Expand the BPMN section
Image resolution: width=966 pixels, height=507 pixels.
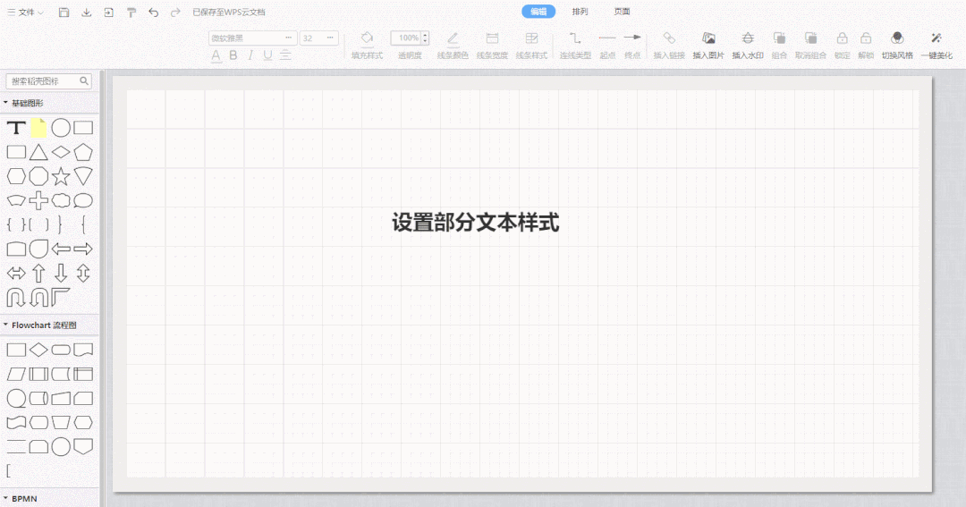[x=5, y=498]
